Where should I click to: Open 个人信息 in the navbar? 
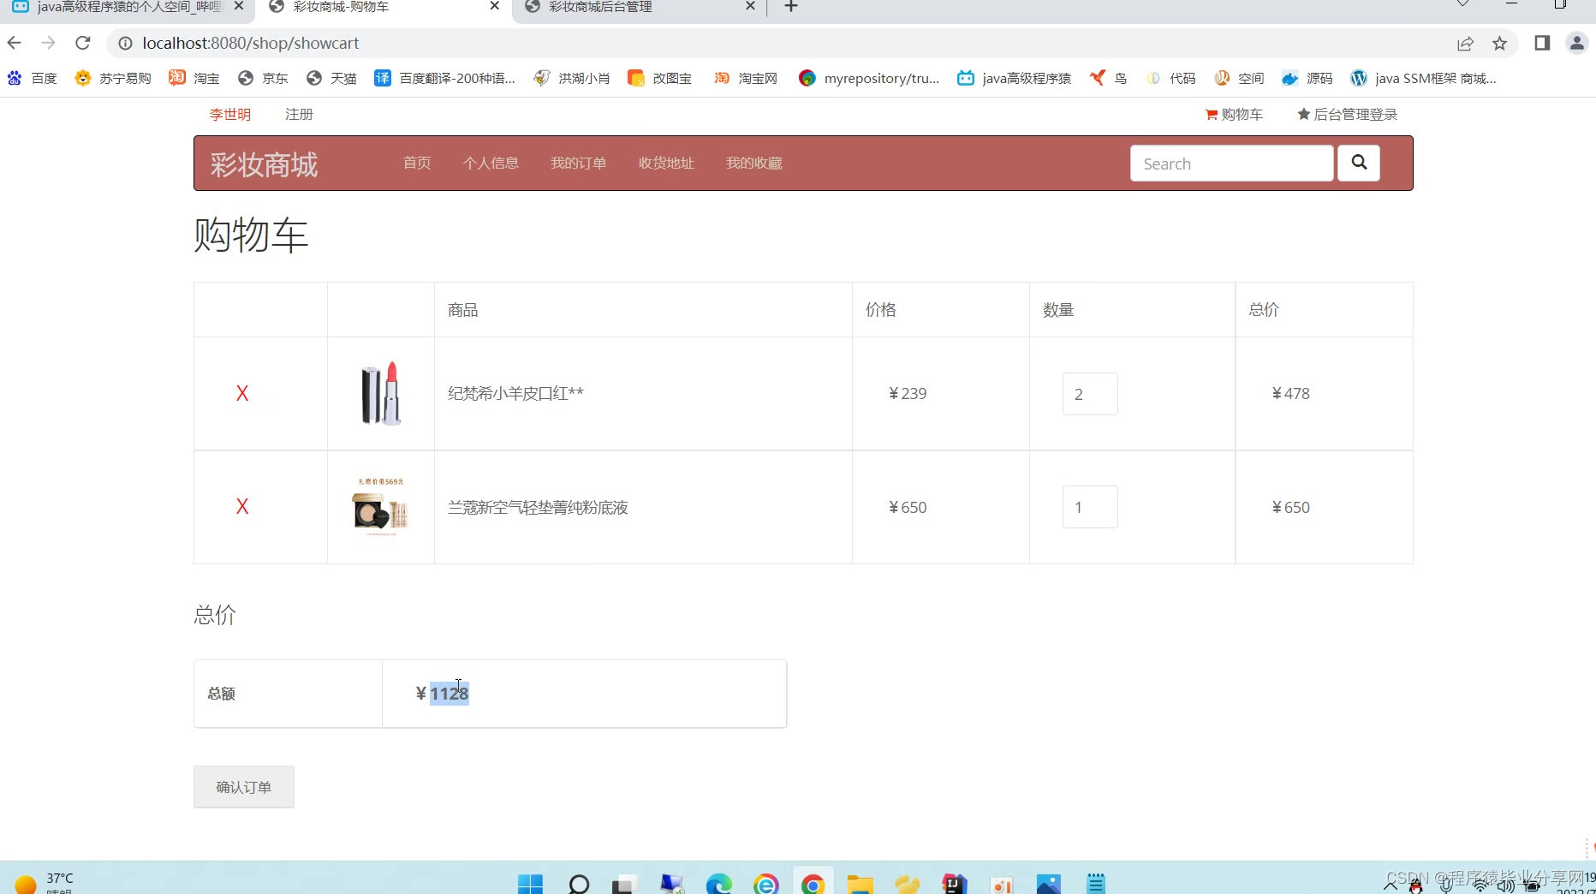pyautogui.click(x=491, y=163)
